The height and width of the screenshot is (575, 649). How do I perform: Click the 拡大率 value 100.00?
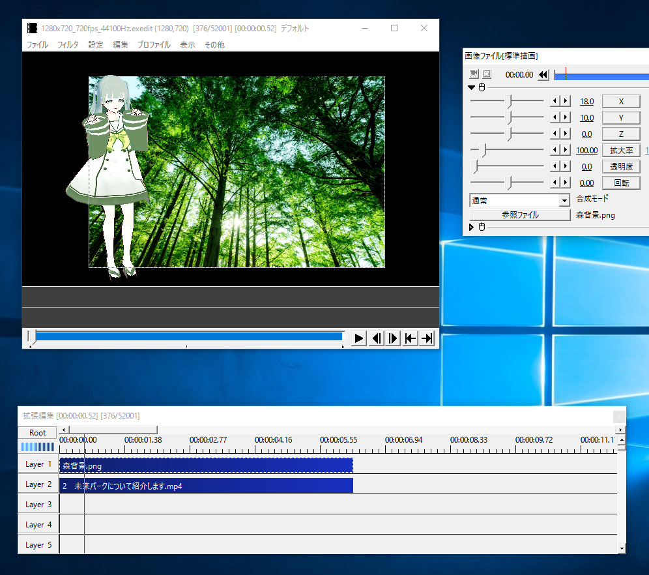pos(586,151)
